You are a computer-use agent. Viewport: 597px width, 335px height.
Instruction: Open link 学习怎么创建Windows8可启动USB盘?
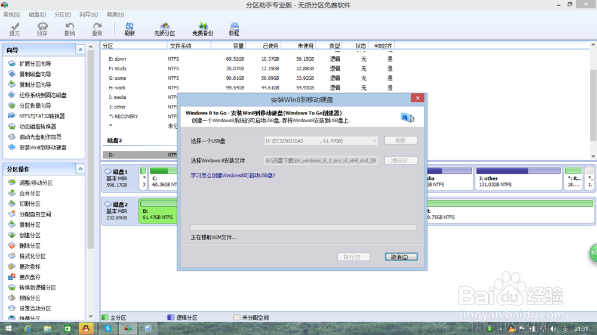pos(233,175)
